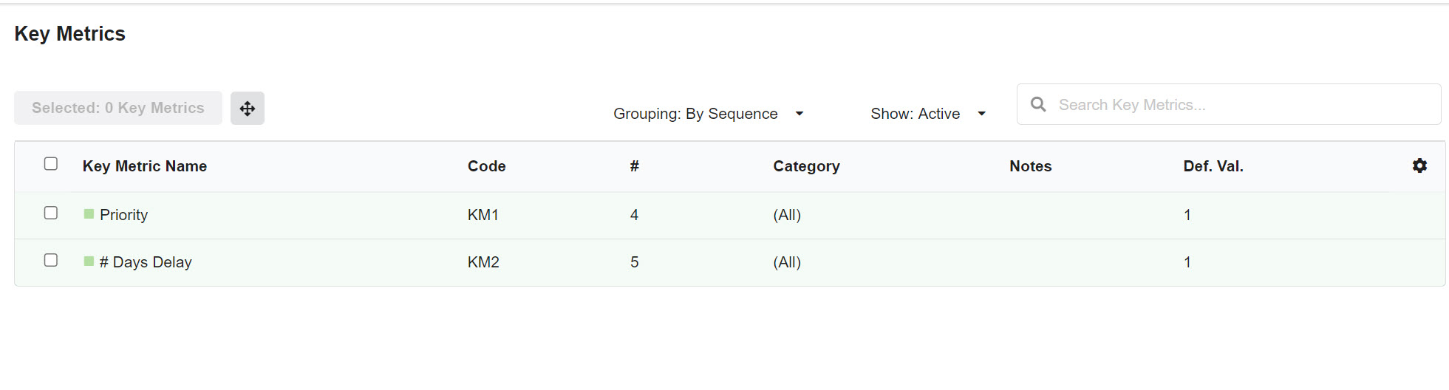Click the green square beside # Days Delay
1449x390 pixels.
coord(89,261)
